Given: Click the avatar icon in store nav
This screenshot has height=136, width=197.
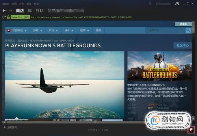Looking at the screenshot, I should [x=9, y=30].
